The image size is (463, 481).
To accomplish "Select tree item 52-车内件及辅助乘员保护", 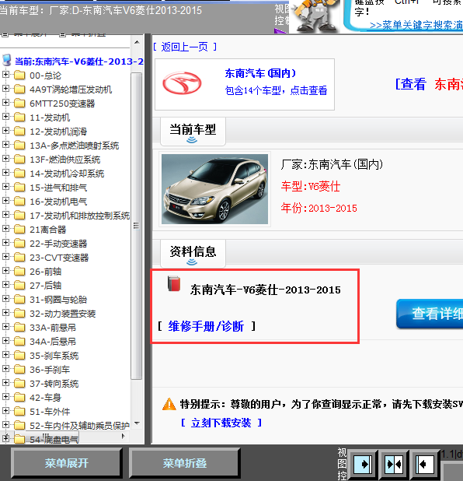I will [79, 426].
